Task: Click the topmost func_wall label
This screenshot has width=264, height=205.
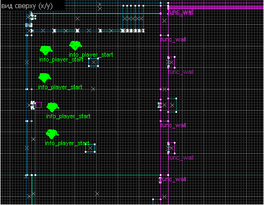Action: click(180, 13)
